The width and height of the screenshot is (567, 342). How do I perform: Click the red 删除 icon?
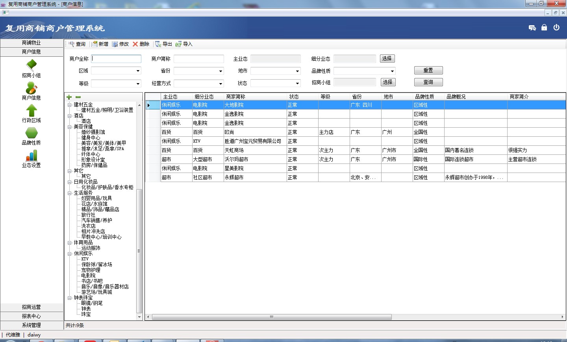(135, 44)
